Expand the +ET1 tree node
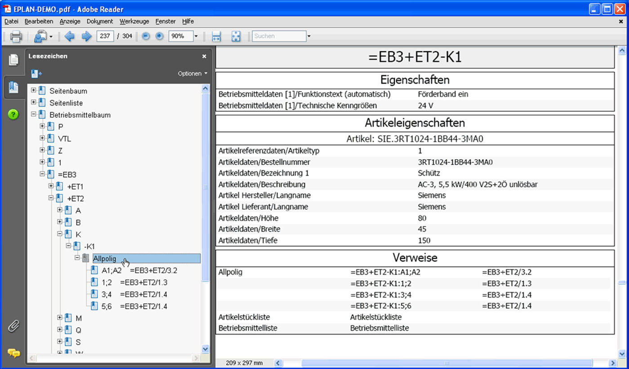 click(x=51, y=186)
